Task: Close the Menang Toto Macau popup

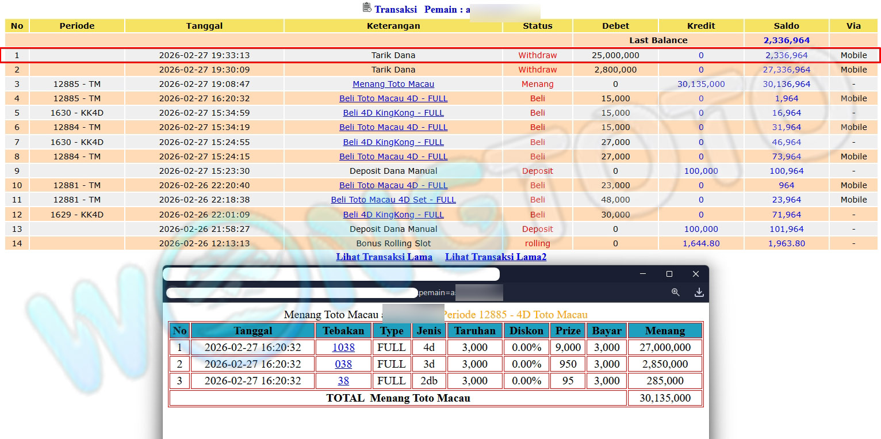Action: tap(695, 274)
